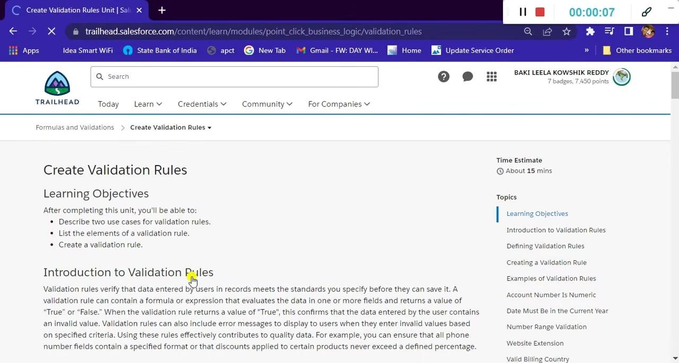Click the scrollbar down arrow
Viewport: 679px width, 363px height.
click(675, 359)
